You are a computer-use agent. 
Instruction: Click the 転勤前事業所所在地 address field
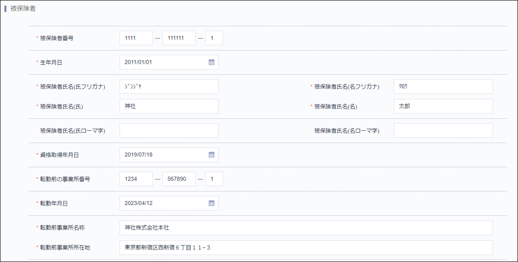click(x=306, y=248)
